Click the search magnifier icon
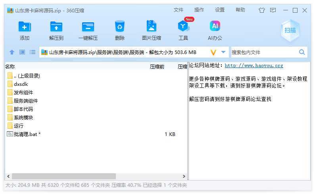315x194 pixels. (302, 52)
